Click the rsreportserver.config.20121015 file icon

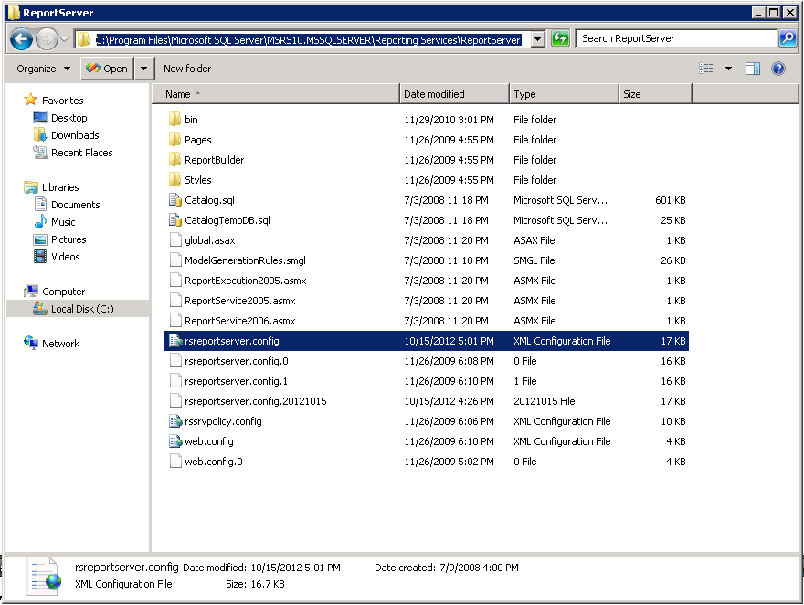pyautogui.click(x=175, y=401)
